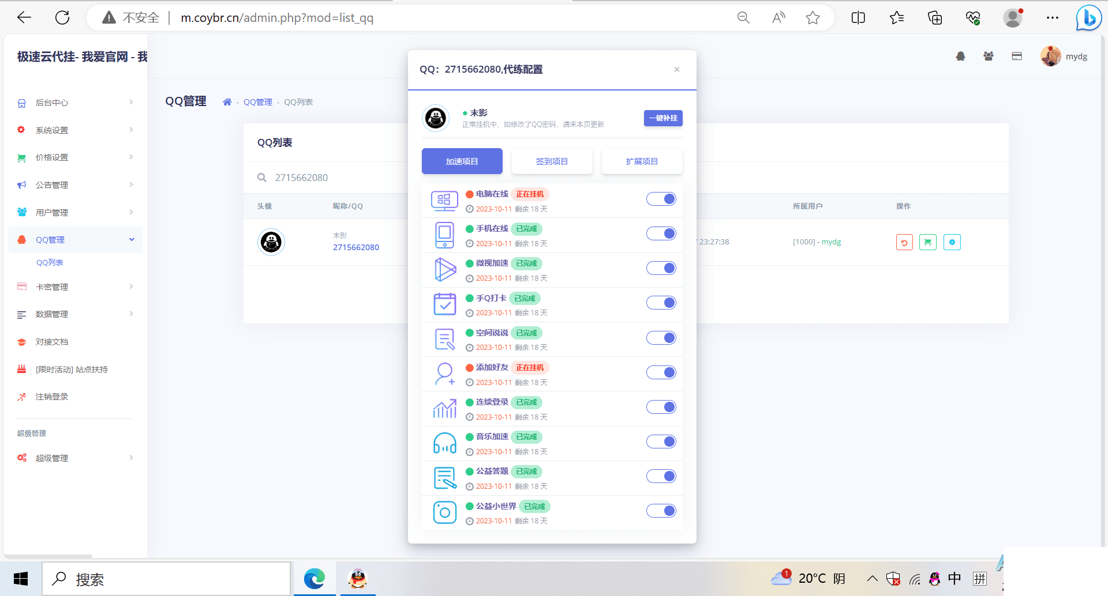Click the Windows taskbar search box
The height and width of the screenshot is (596, 1108).
166,579
